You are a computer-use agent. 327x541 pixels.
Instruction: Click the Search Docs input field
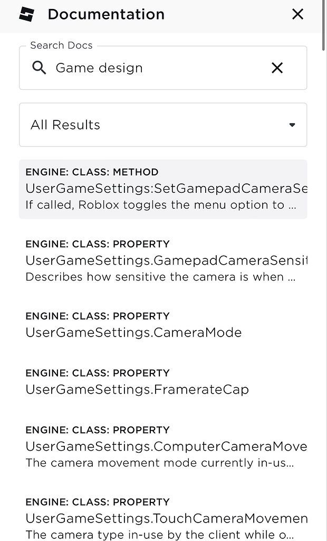pyautogui.click(x=158, y=68)
